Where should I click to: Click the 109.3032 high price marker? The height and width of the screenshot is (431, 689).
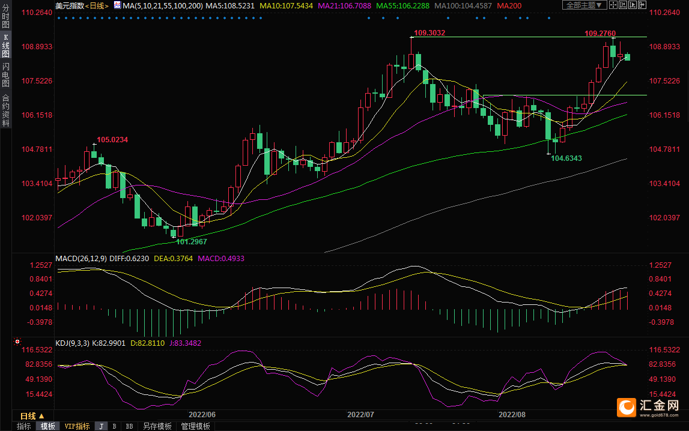[429, 33]
